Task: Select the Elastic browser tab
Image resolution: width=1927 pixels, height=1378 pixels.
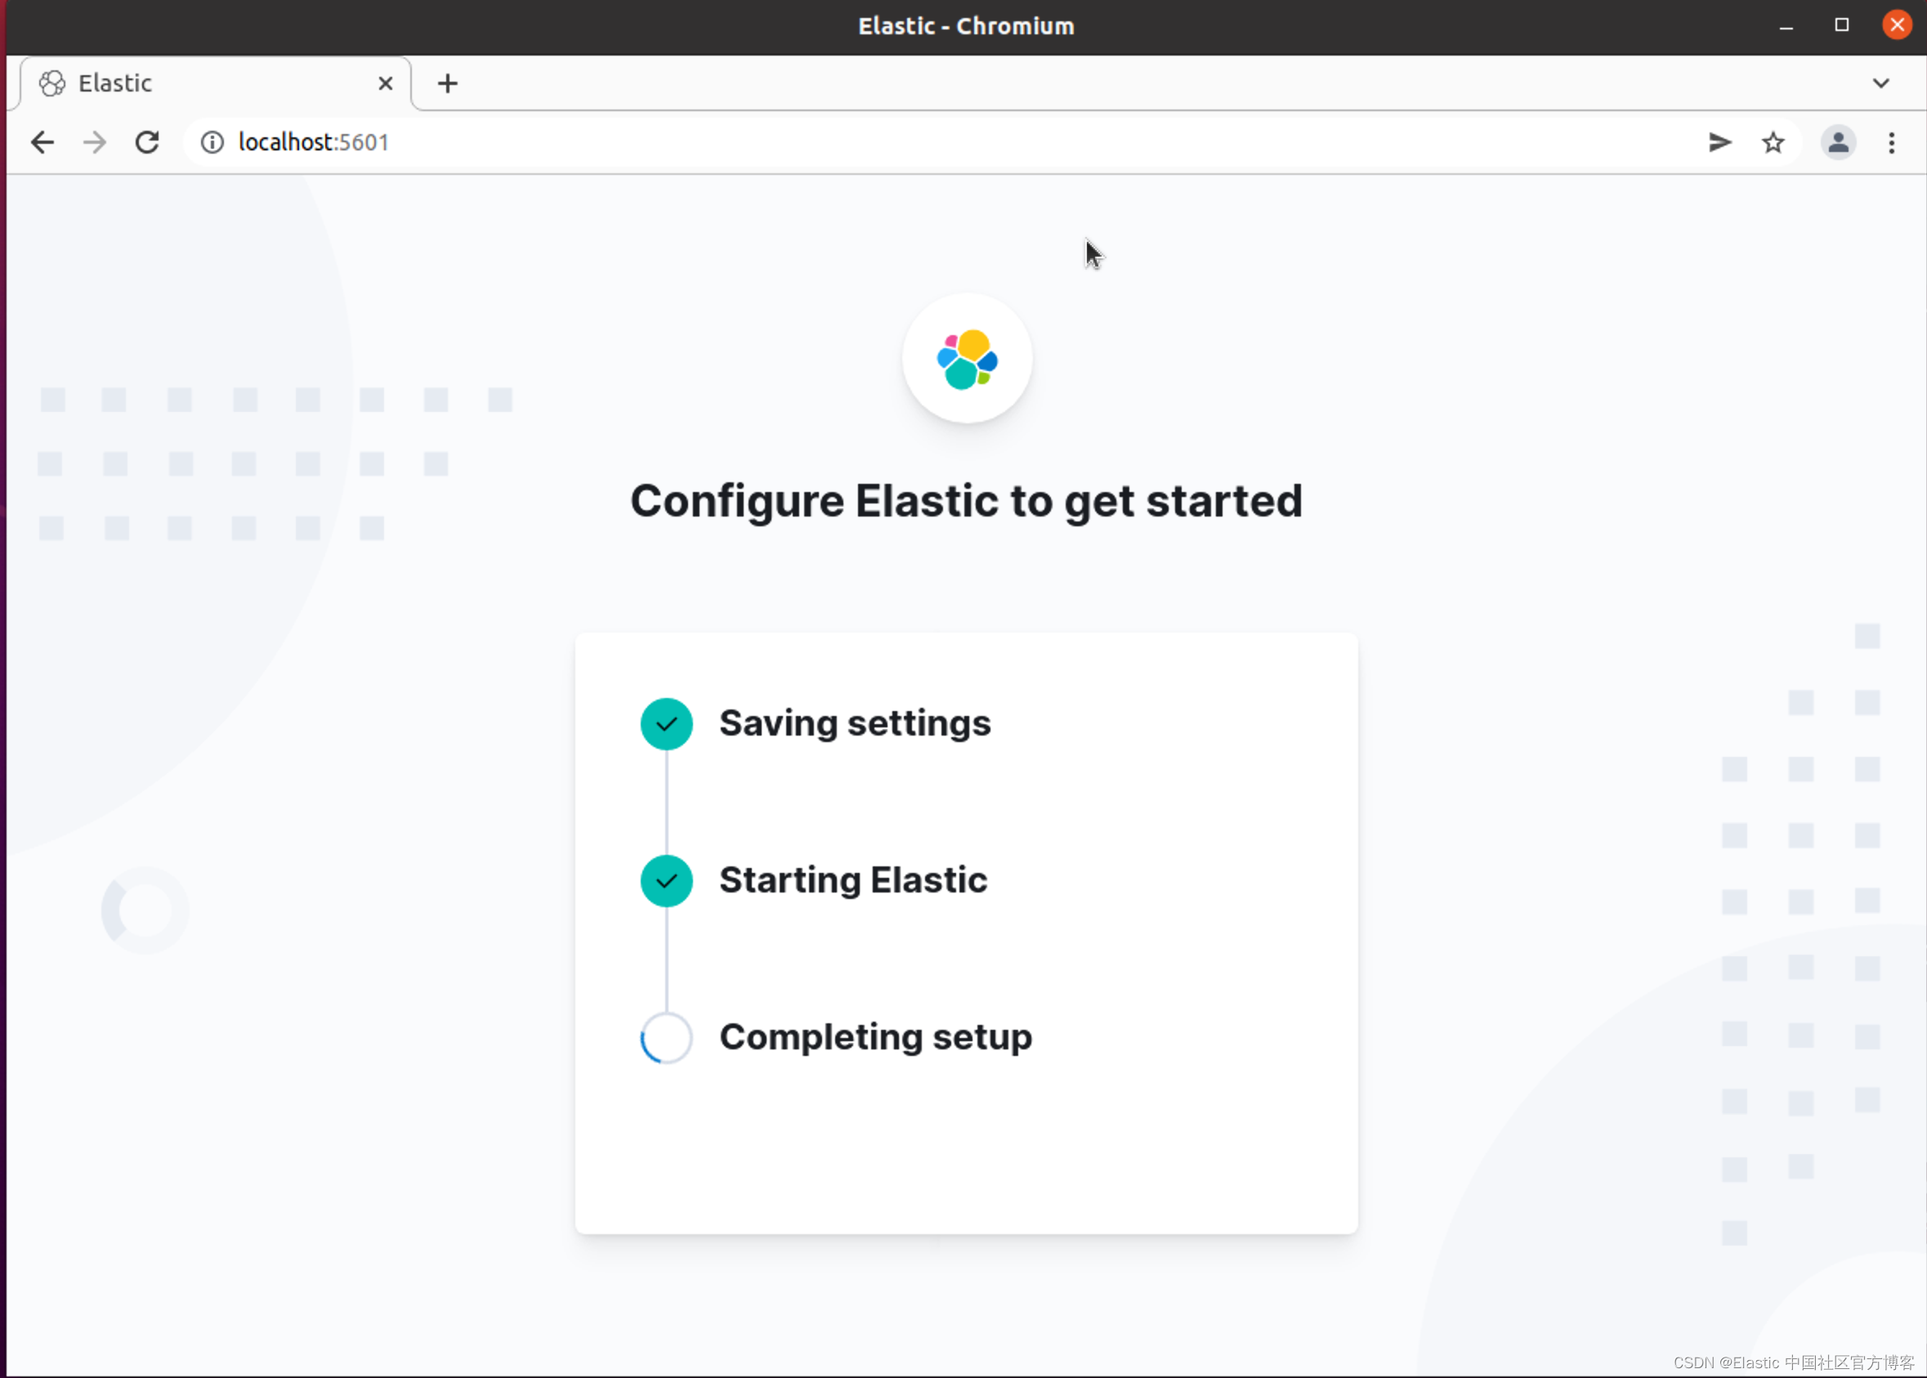Action: tap(203, 83)
